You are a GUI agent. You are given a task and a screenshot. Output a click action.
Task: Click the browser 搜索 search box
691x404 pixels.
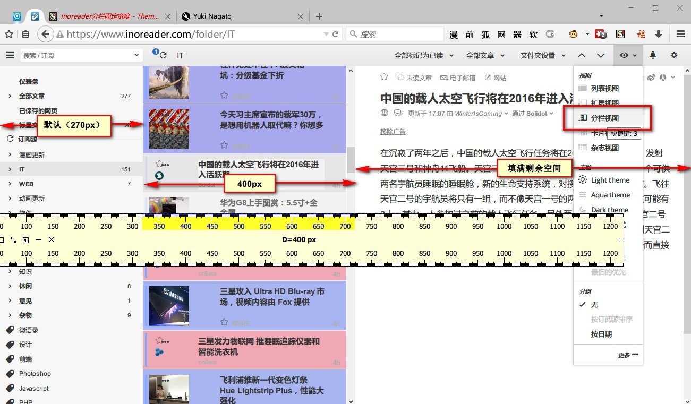click(395, 34)
